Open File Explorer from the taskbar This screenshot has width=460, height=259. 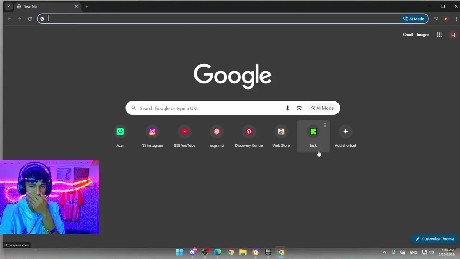(243, 252)
